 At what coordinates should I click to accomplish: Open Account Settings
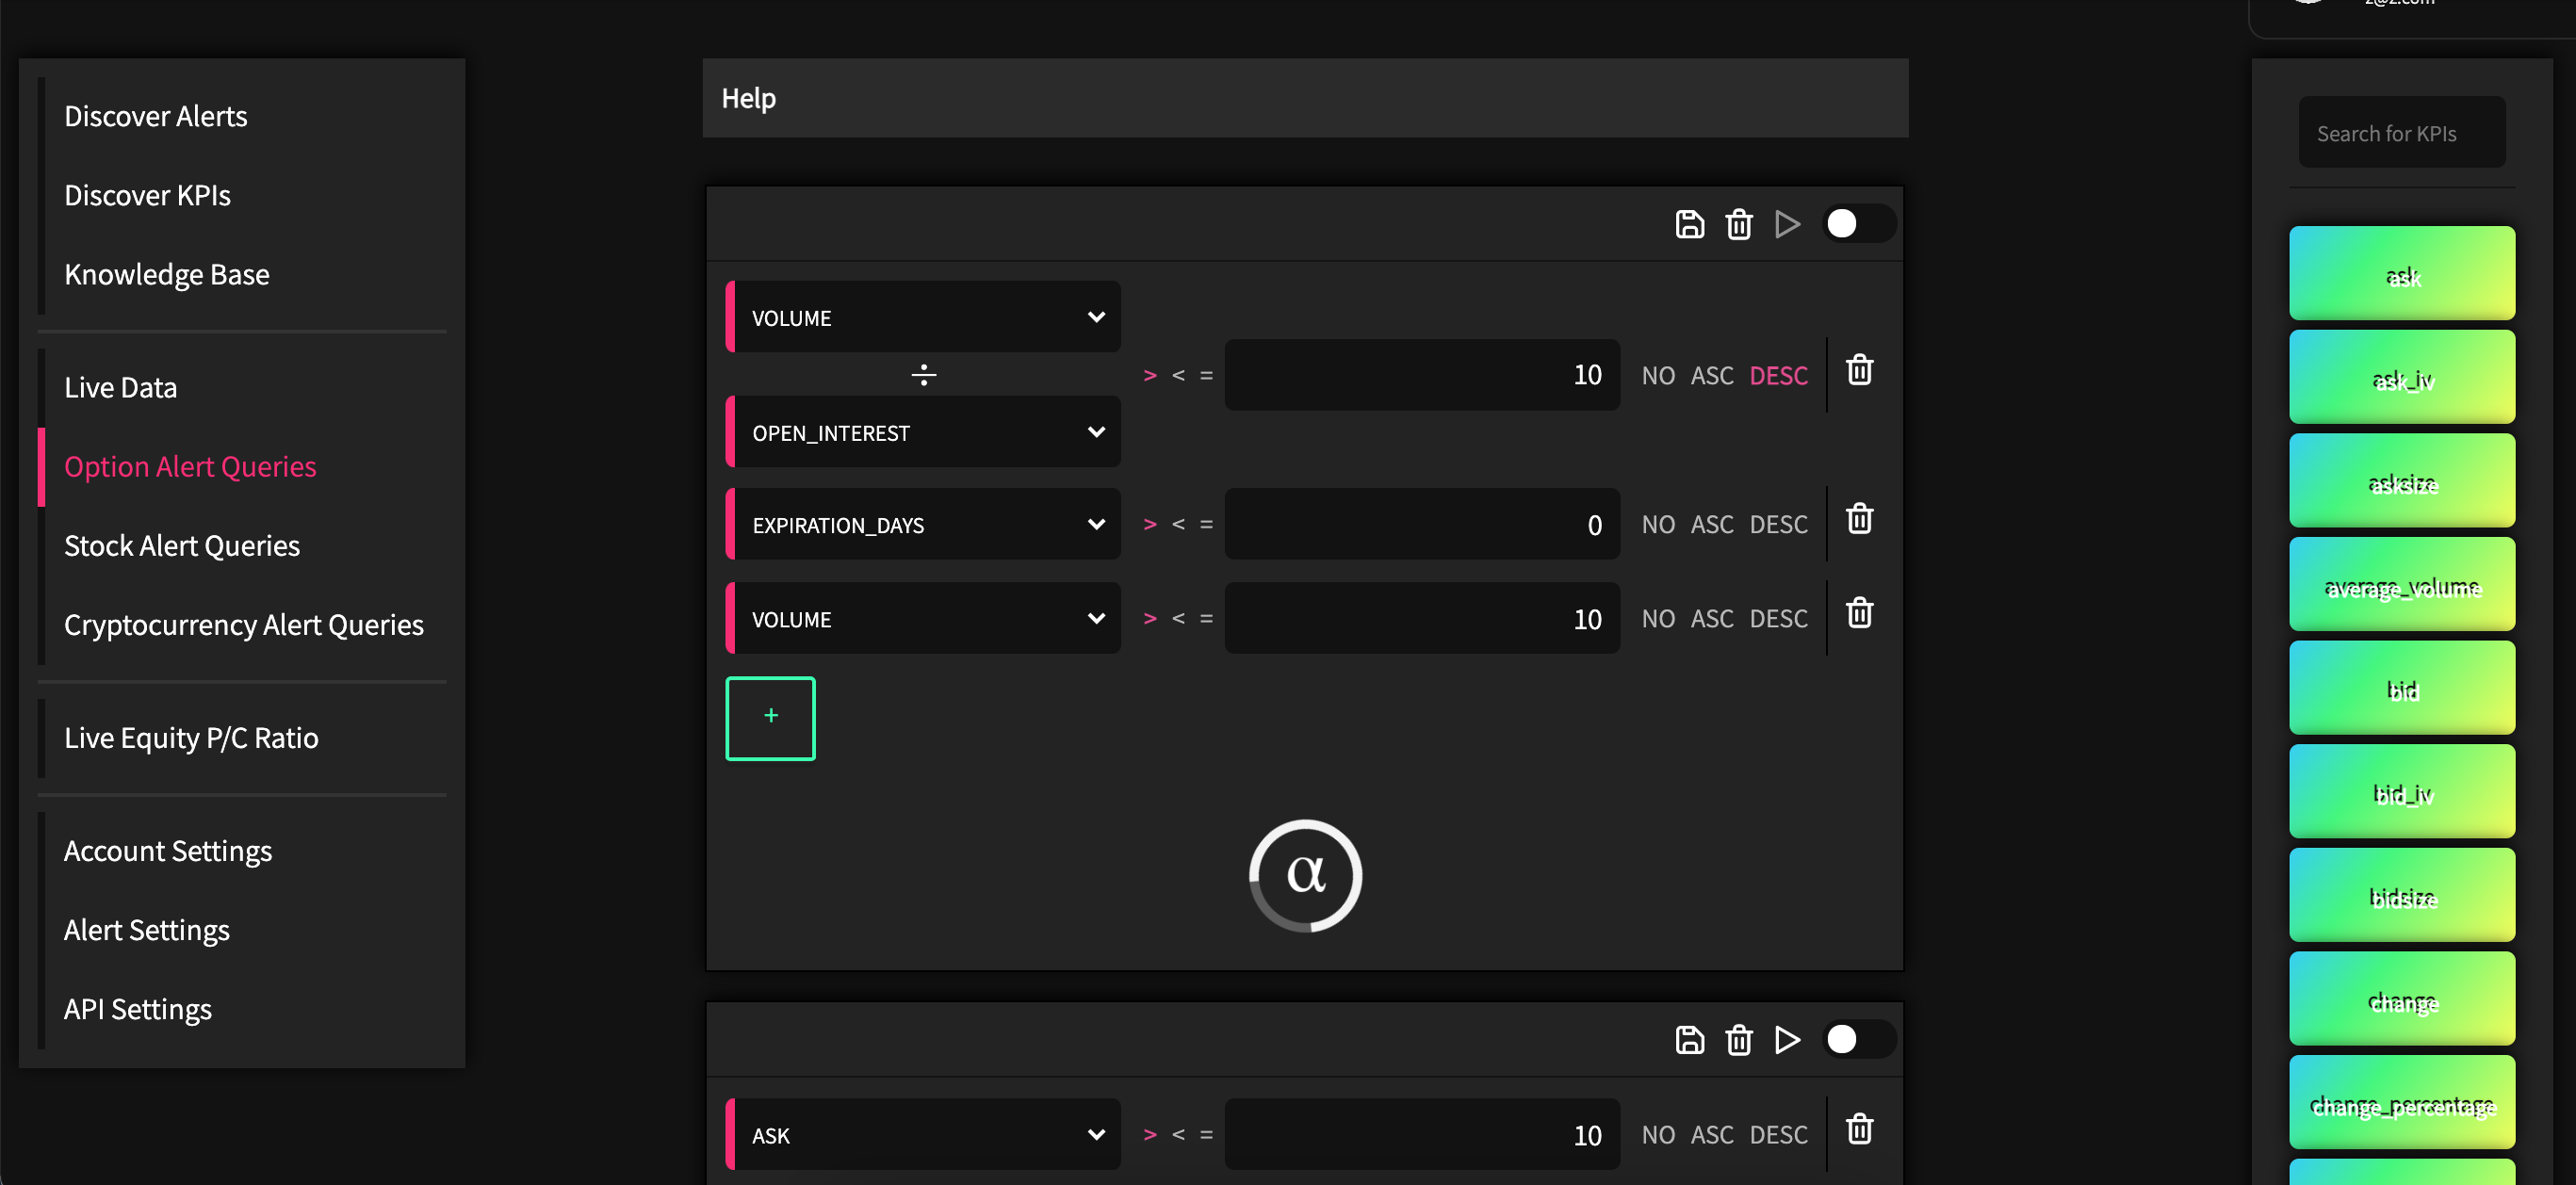pos(167,850)
